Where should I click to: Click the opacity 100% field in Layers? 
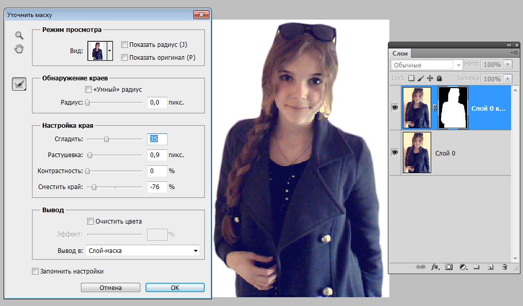[x=493, y=64]
